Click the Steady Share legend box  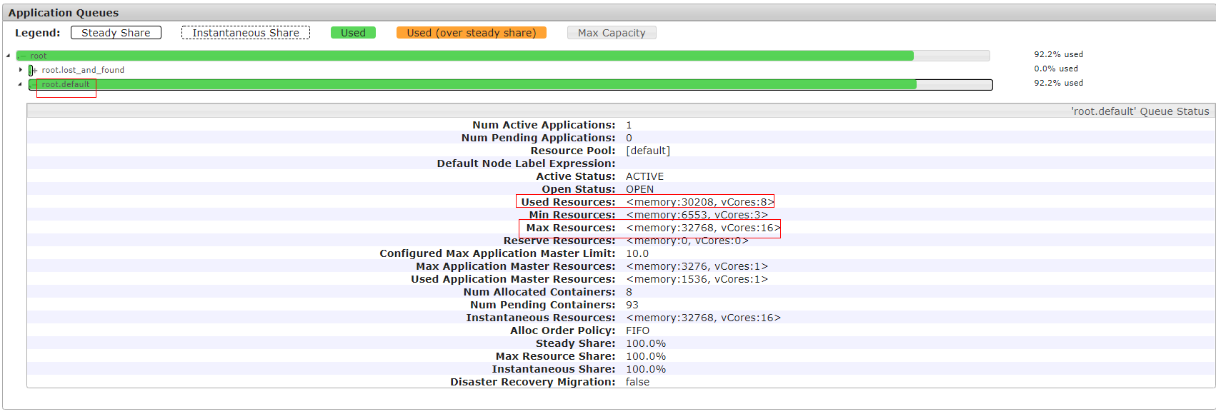pyautogui.click(x=116, y=33)
